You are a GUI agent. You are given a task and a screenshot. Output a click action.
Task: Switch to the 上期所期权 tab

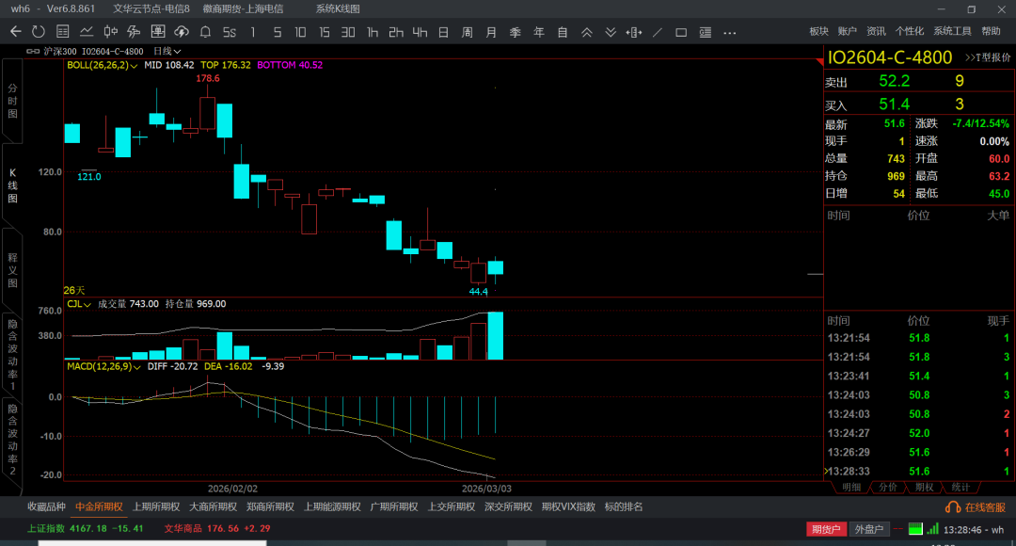155,506
